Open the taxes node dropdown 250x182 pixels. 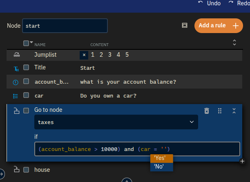[x=116, y=122]
